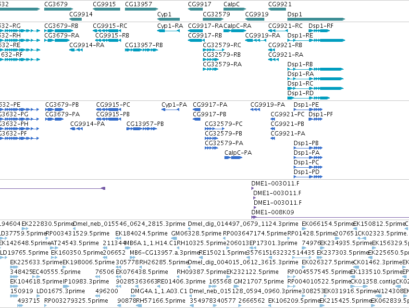Open the Dsp1-PA protein label

coord(307,153)
